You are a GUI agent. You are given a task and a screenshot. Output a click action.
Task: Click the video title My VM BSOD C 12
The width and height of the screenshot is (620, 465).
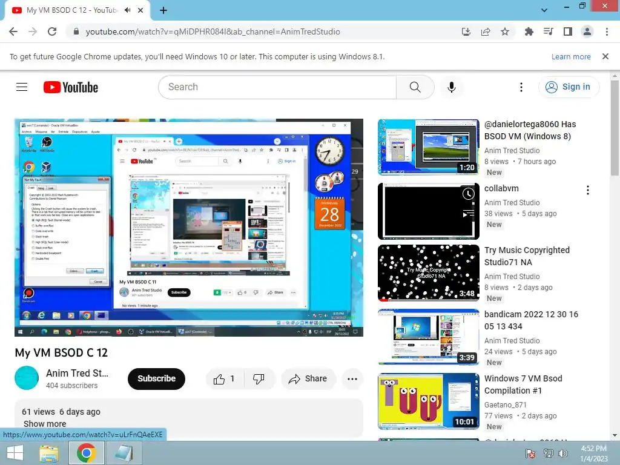61,353
